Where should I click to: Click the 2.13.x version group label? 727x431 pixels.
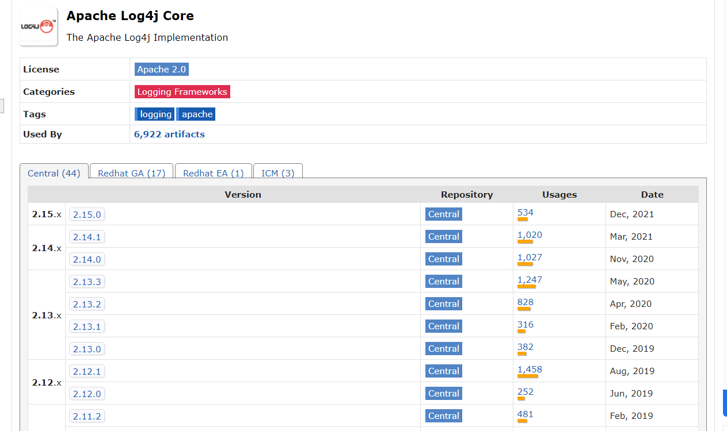coord(47,315)
